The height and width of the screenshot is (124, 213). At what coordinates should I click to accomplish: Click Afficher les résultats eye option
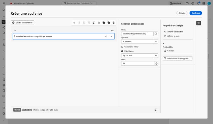tap(174, 32)
